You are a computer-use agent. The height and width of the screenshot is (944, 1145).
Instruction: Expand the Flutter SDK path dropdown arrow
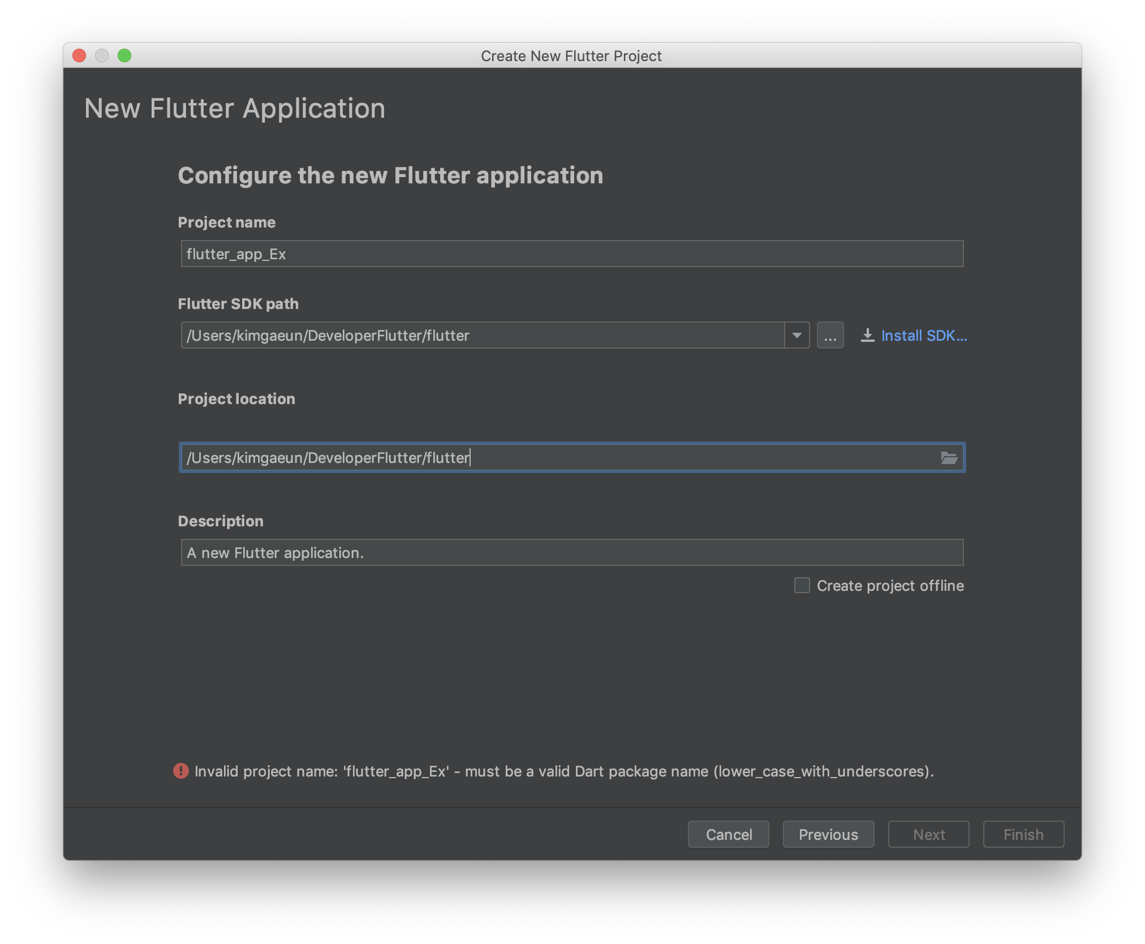pyautogui.click(x=797, y=336)
